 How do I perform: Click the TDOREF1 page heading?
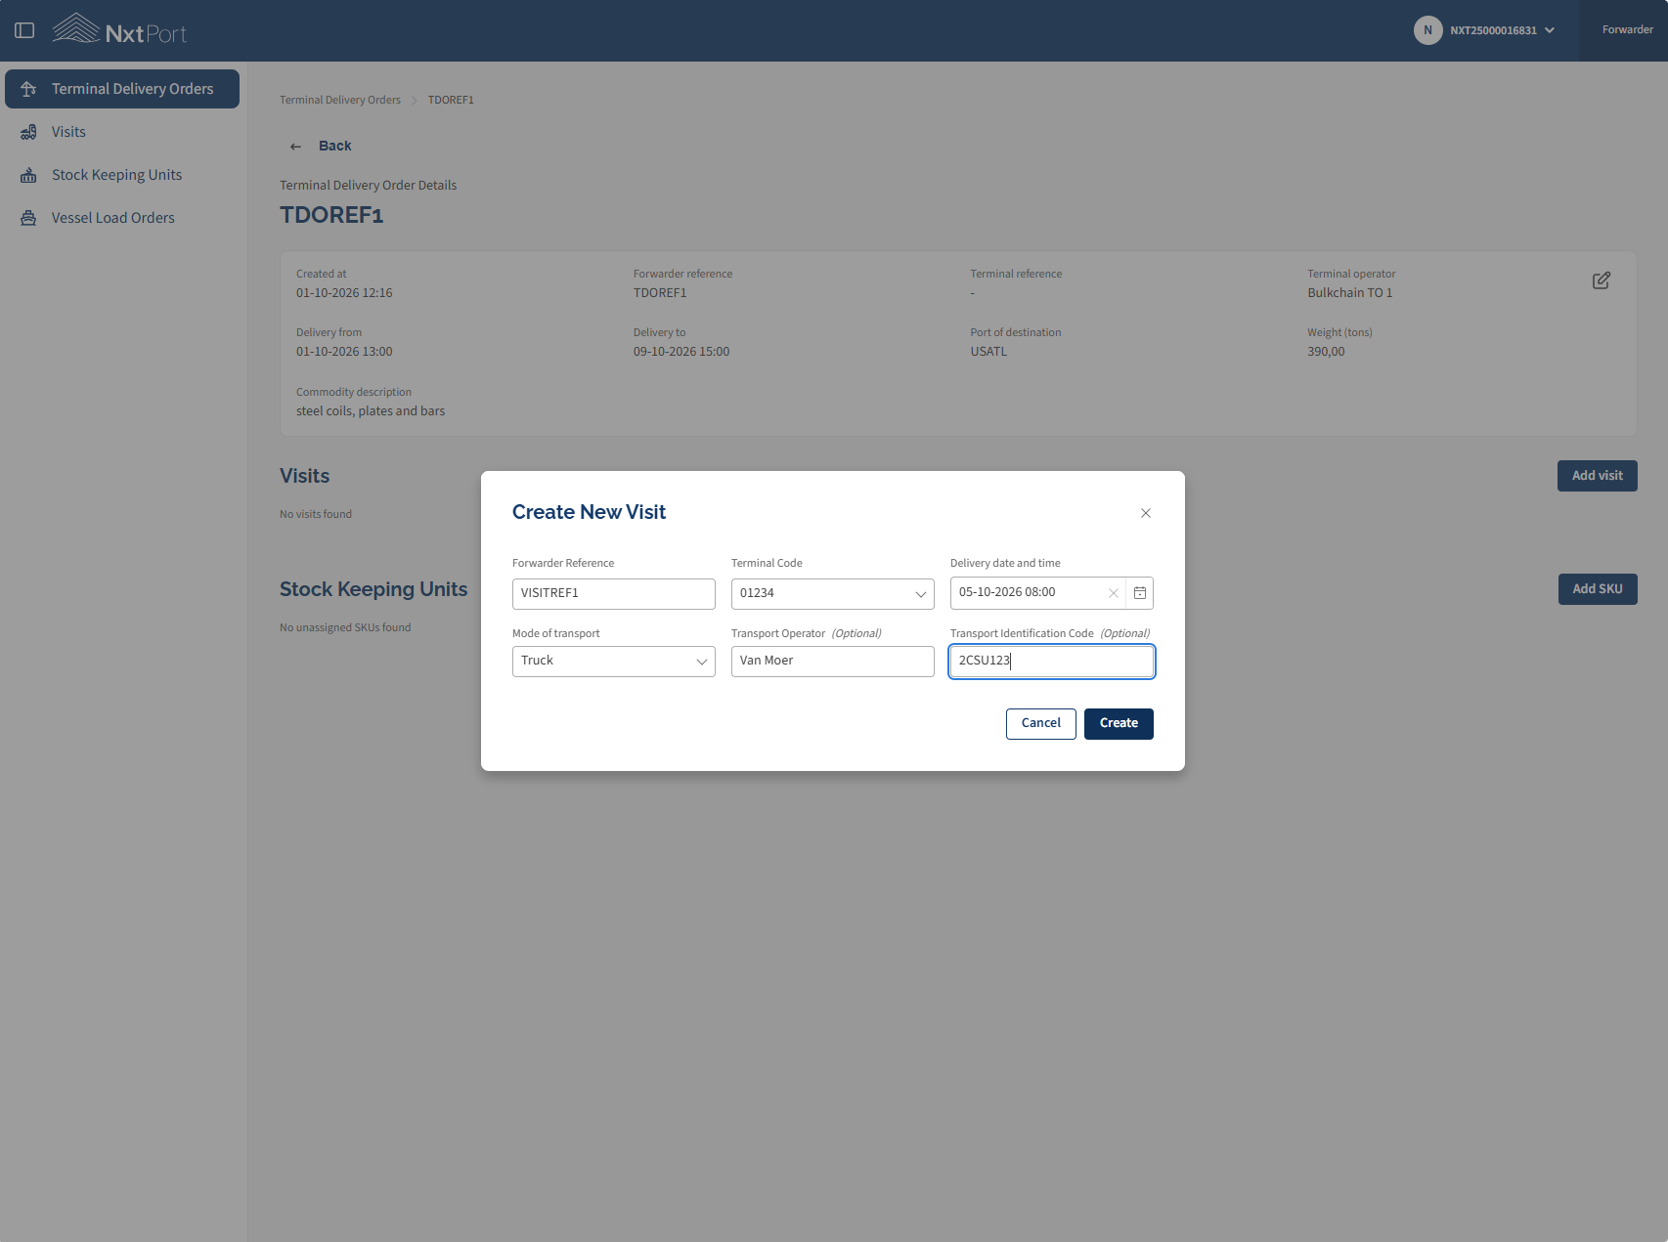(x=331, y=215)
